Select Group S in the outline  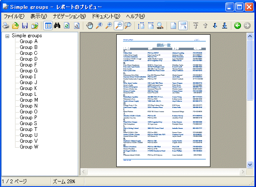click(28, 123)
